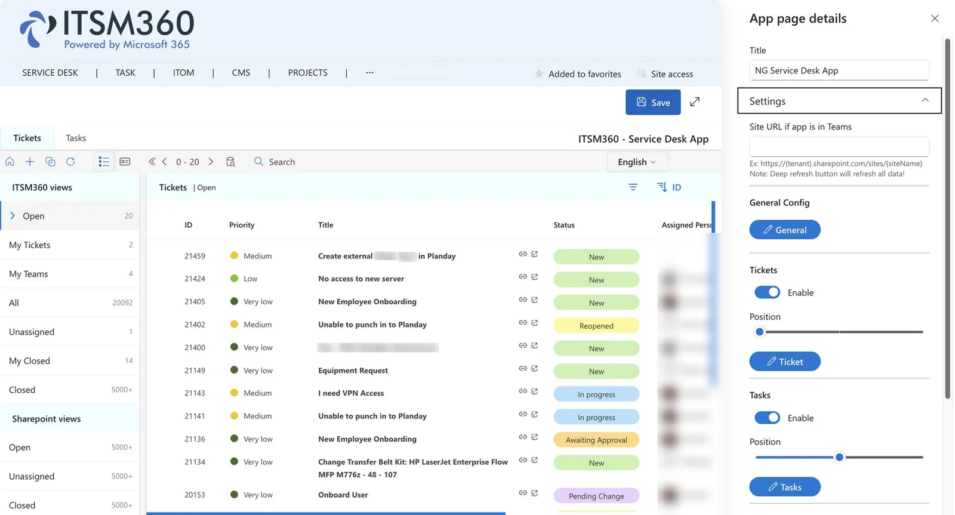Open the ticket filter icon
The width and height of the screenshot is (955, 515).
pos(633,187)
